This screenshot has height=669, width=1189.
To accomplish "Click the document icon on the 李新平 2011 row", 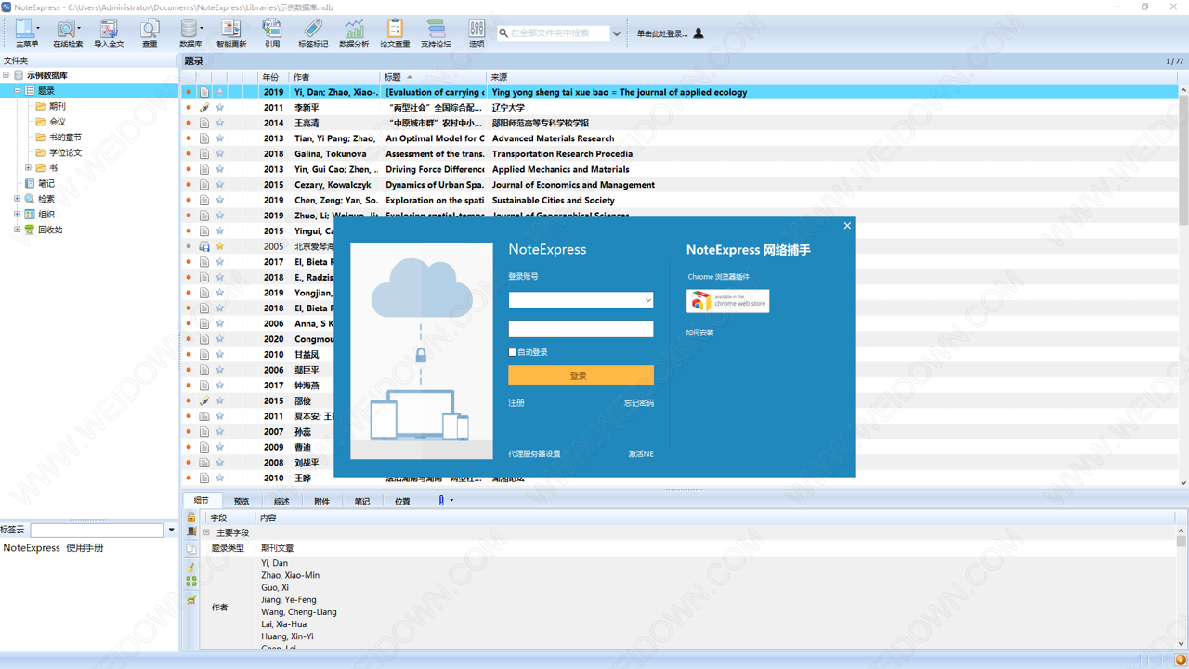I will [x=204, y=108].
